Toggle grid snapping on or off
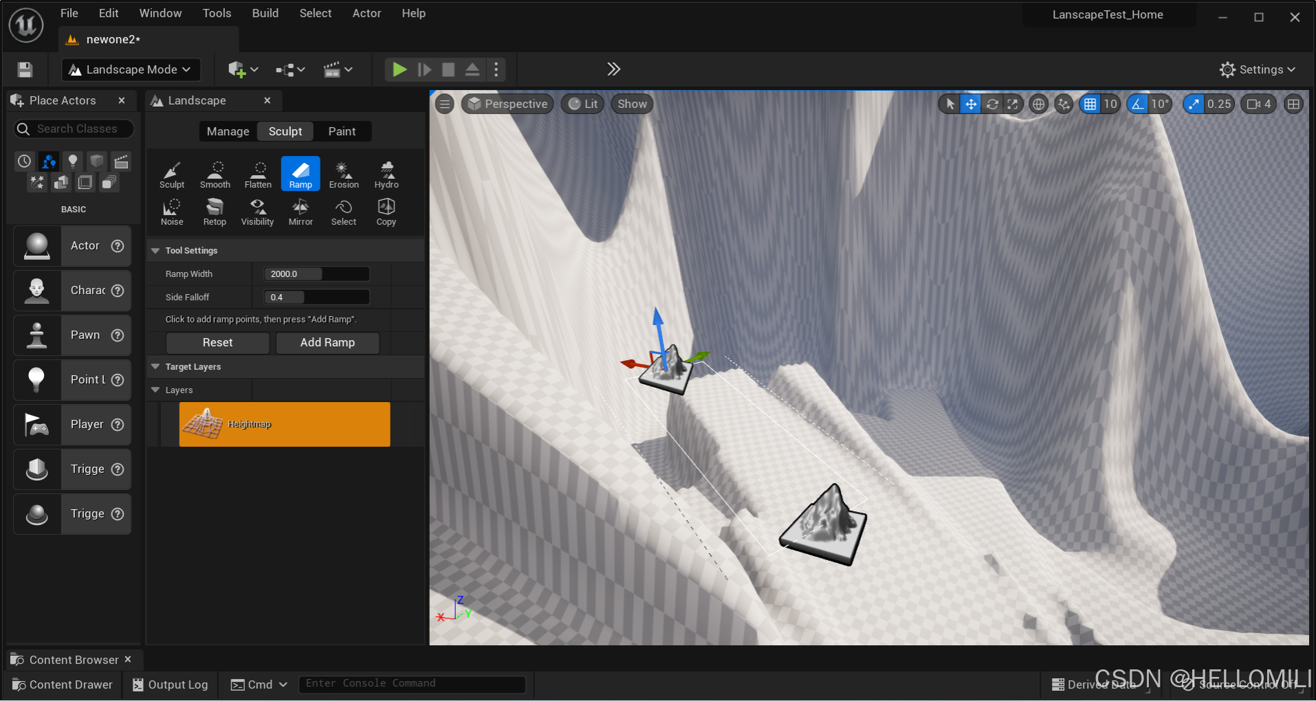1316x701 pixels. pos(1090,104)
